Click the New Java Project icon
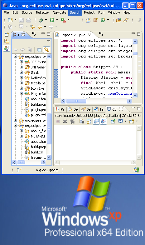This screenshot has width=145, height=245. (x=88, y=20)
